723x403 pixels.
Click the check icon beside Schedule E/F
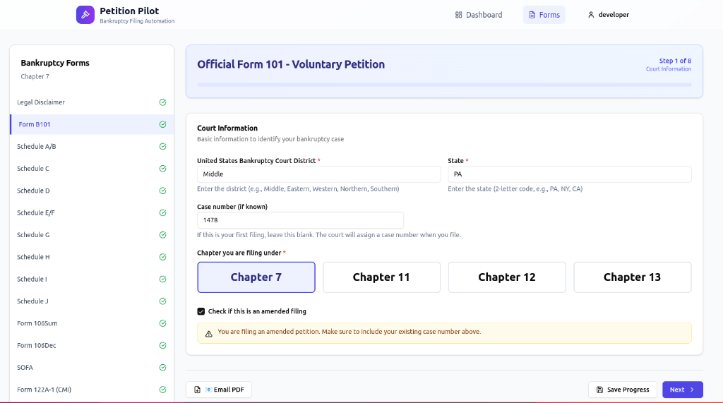click(x=163, y=213)
